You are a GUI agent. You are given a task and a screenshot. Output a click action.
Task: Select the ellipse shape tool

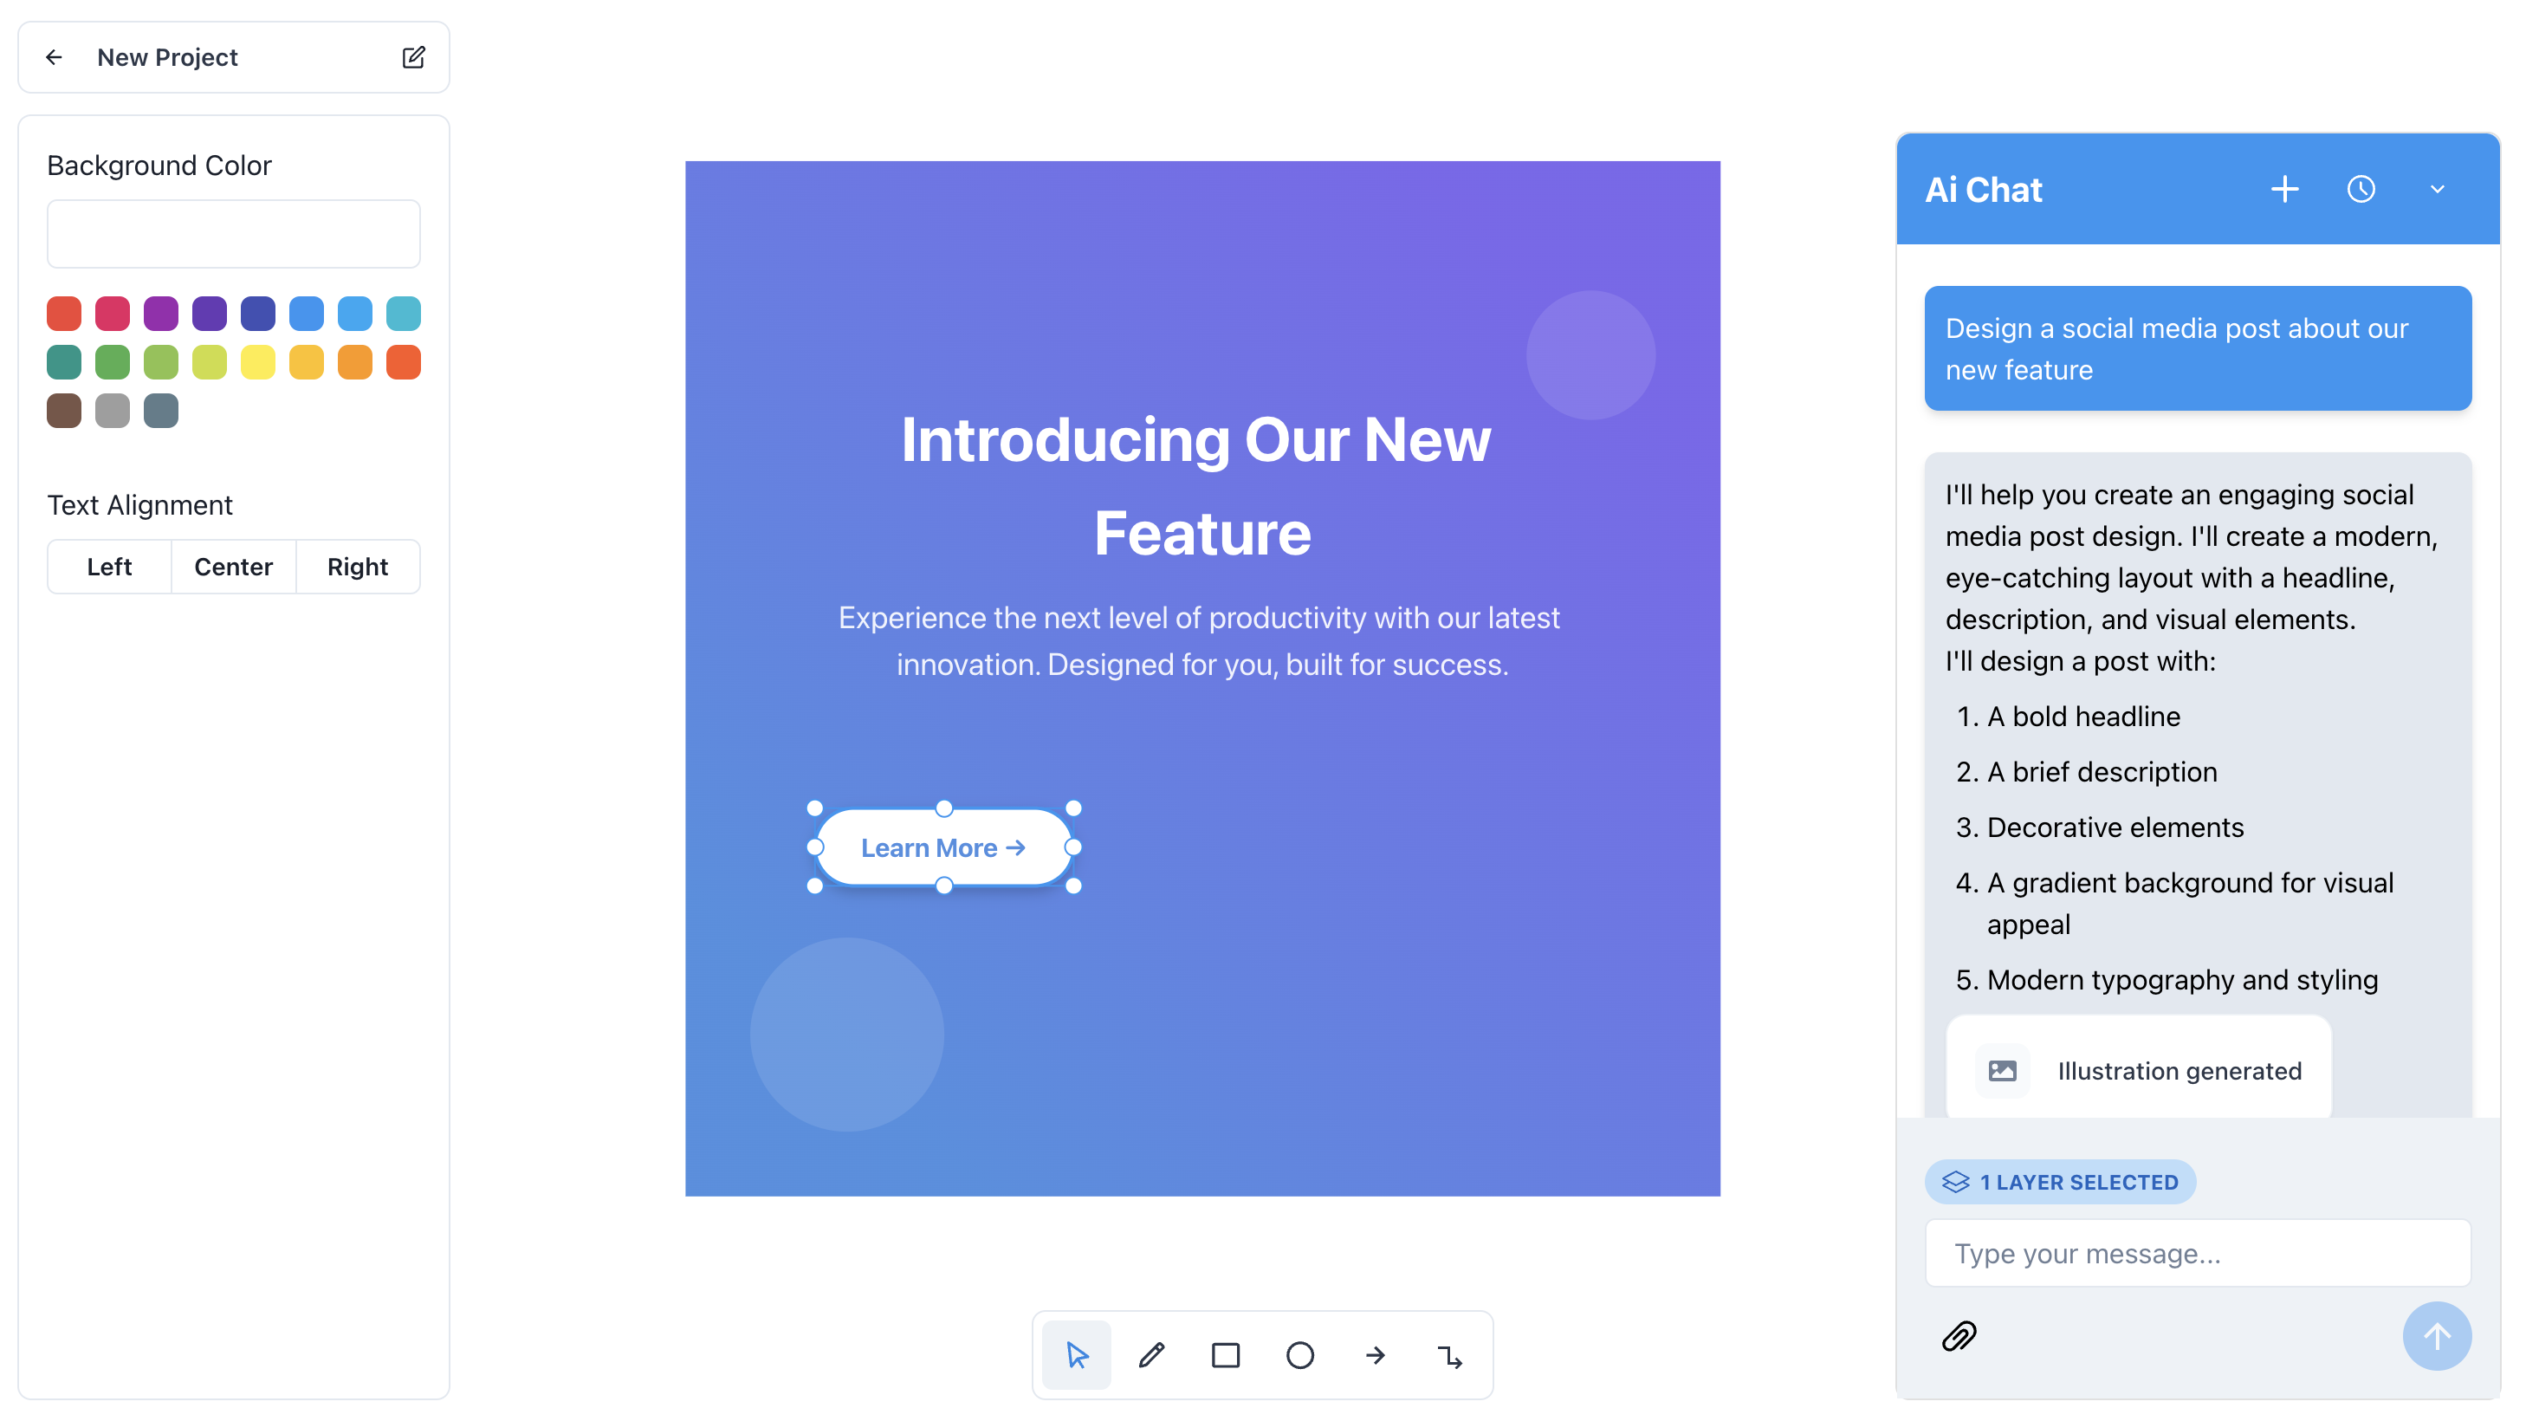tap(1299, 1355)
